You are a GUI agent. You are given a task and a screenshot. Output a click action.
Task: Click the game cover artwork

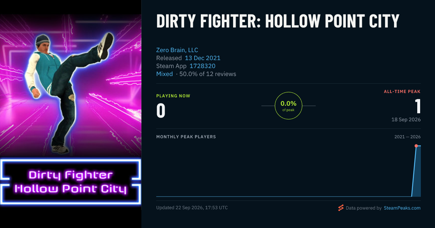pos(71,114)
